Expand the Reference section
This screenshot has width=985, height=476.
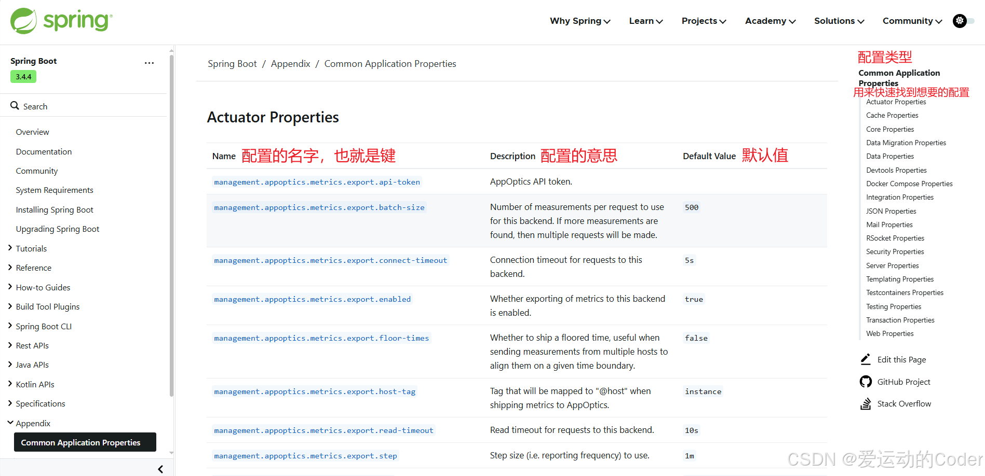coord(34,268)
